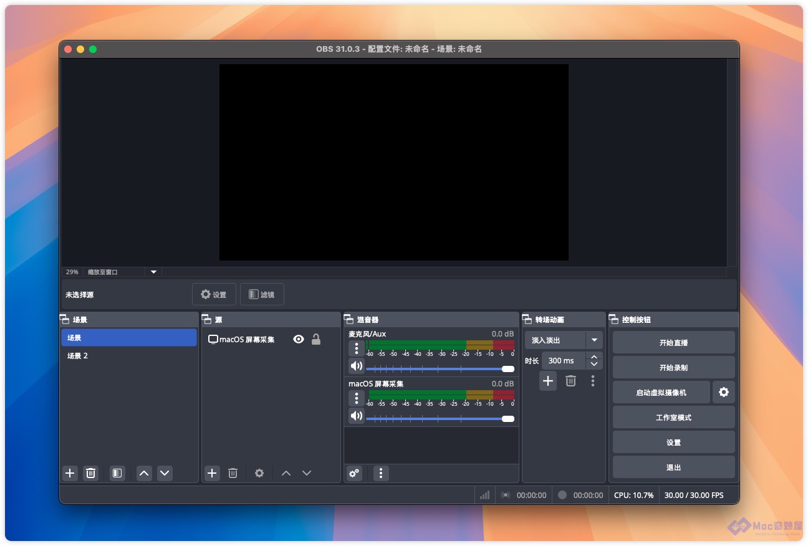The width and height of the screenshot is (808, 546).
Task: Click 退出 button
Action: point(674,467)
